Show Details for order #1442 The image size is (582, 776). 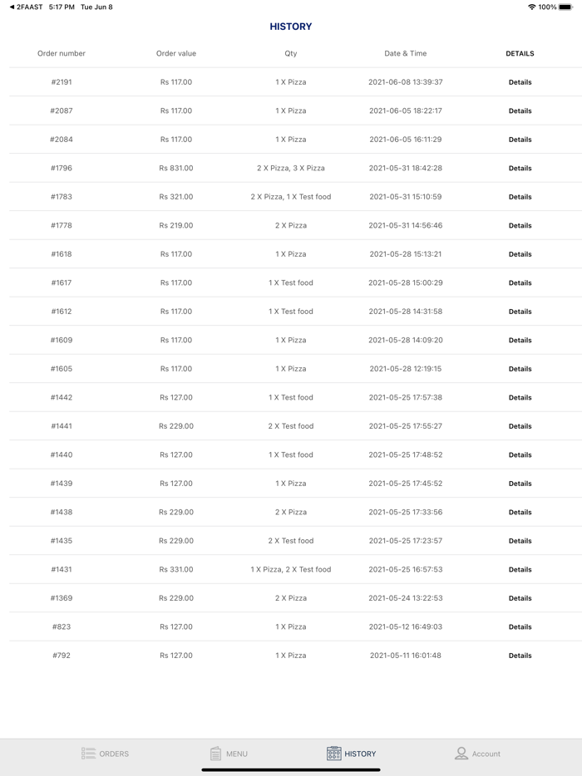click(520, 398)
